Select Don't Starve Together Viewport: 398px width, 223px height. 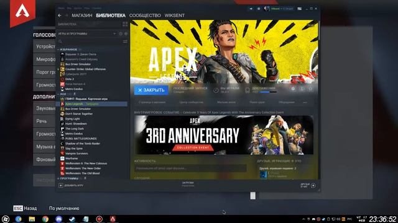click(x=79, y=114)
